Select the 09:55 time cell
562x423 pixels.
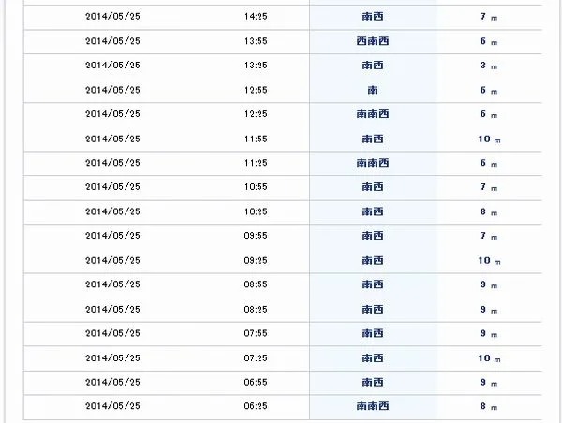click(x=256, y=236)
